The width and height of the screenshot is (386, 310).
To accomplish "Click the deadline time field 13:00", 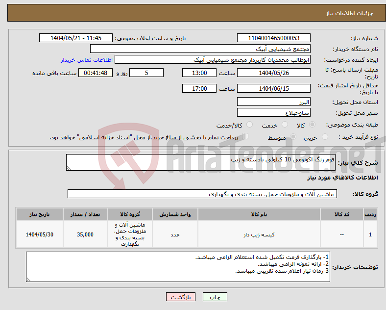I will (x=199, y=73).
